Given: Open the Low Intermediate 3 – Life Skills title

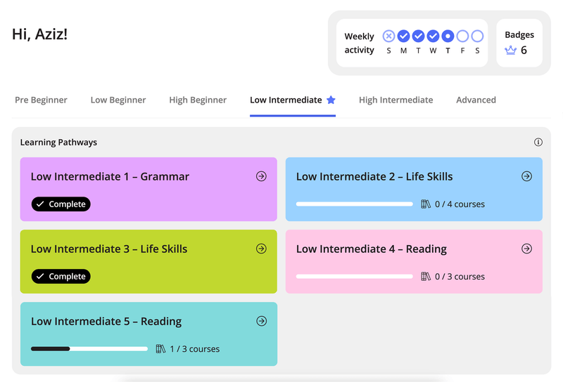Looking at the screenshot, I should click(109, 249).
